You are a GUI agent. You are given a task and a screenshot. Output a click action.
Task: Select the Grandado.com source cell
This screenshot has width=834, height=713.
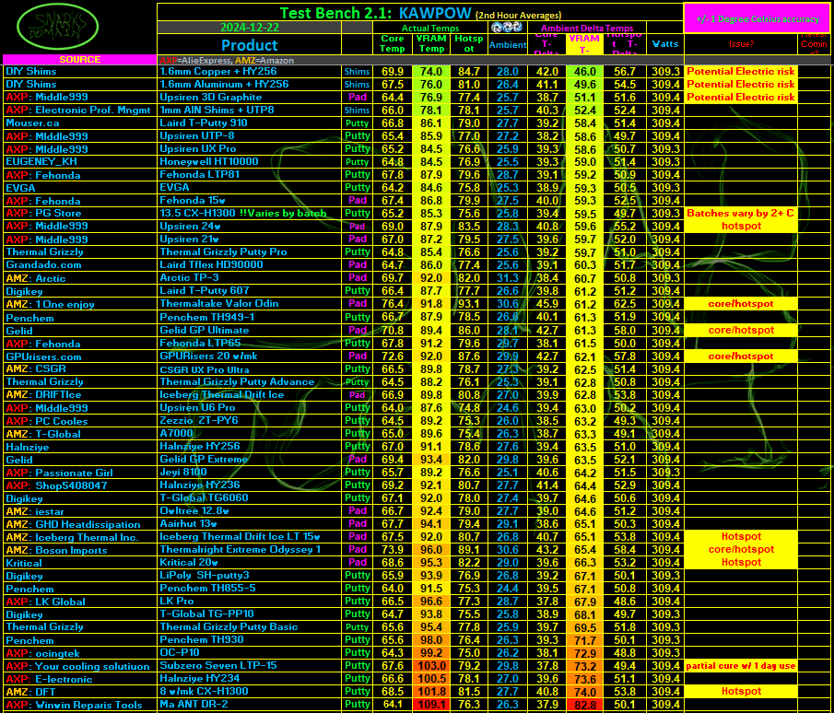tap(80, 264)
